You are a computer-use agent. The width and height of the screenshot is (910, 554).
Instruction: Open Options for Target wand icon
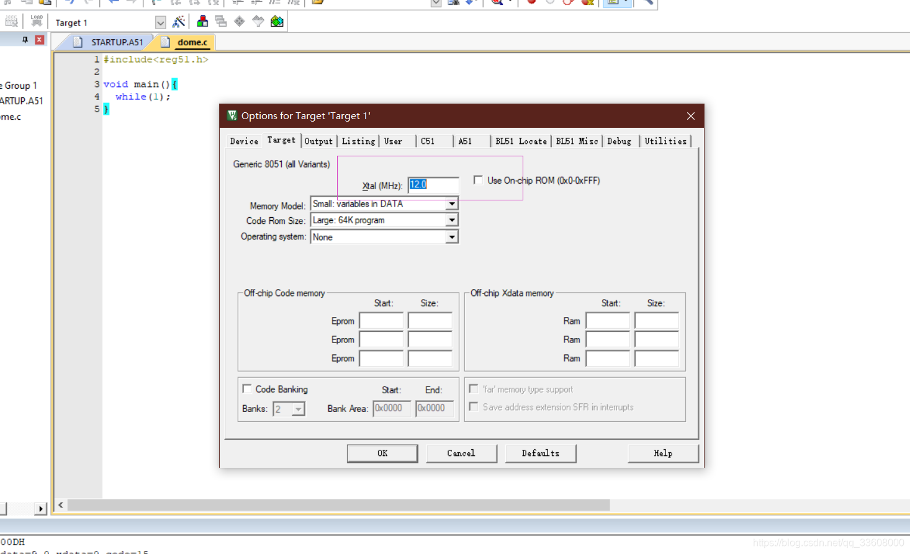click(179, 22)
